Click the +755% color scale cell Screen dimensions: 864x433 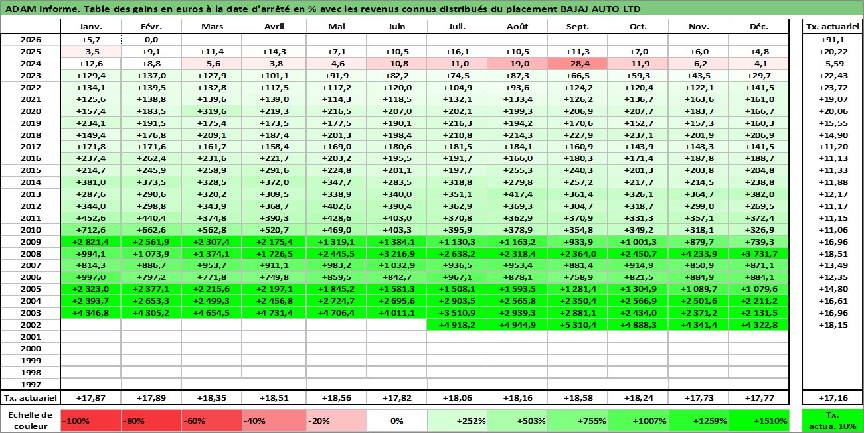tap(577, 420)
